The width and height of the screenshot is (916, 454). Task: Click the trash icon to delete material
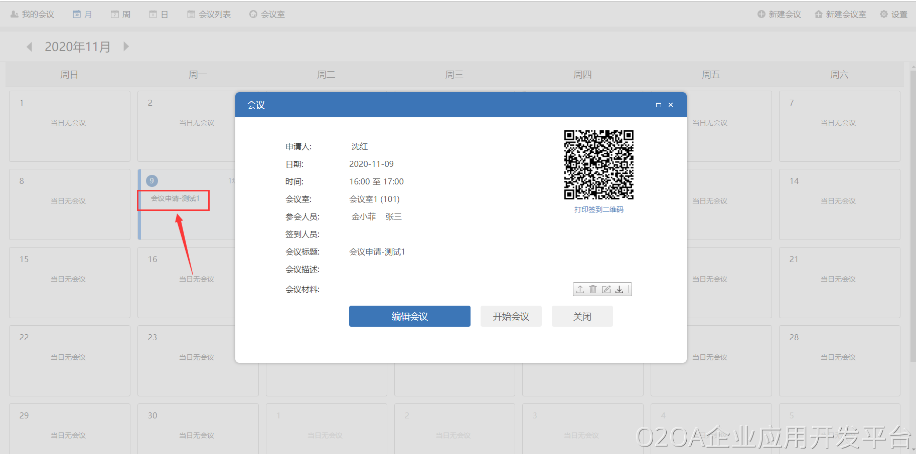click(x=593, y=289)
